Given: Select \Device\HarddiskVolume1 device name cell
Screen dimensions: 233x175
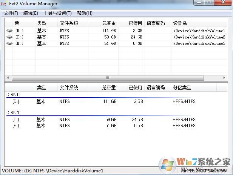Looking at the screenshot, I should click(x=199, y=31).
